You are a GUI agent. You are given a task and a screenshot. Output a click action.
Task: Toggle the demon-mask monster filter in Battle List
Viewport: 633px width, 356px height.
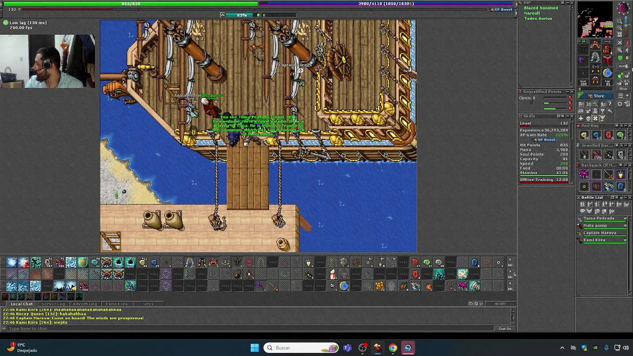click(x=589, y=211)
